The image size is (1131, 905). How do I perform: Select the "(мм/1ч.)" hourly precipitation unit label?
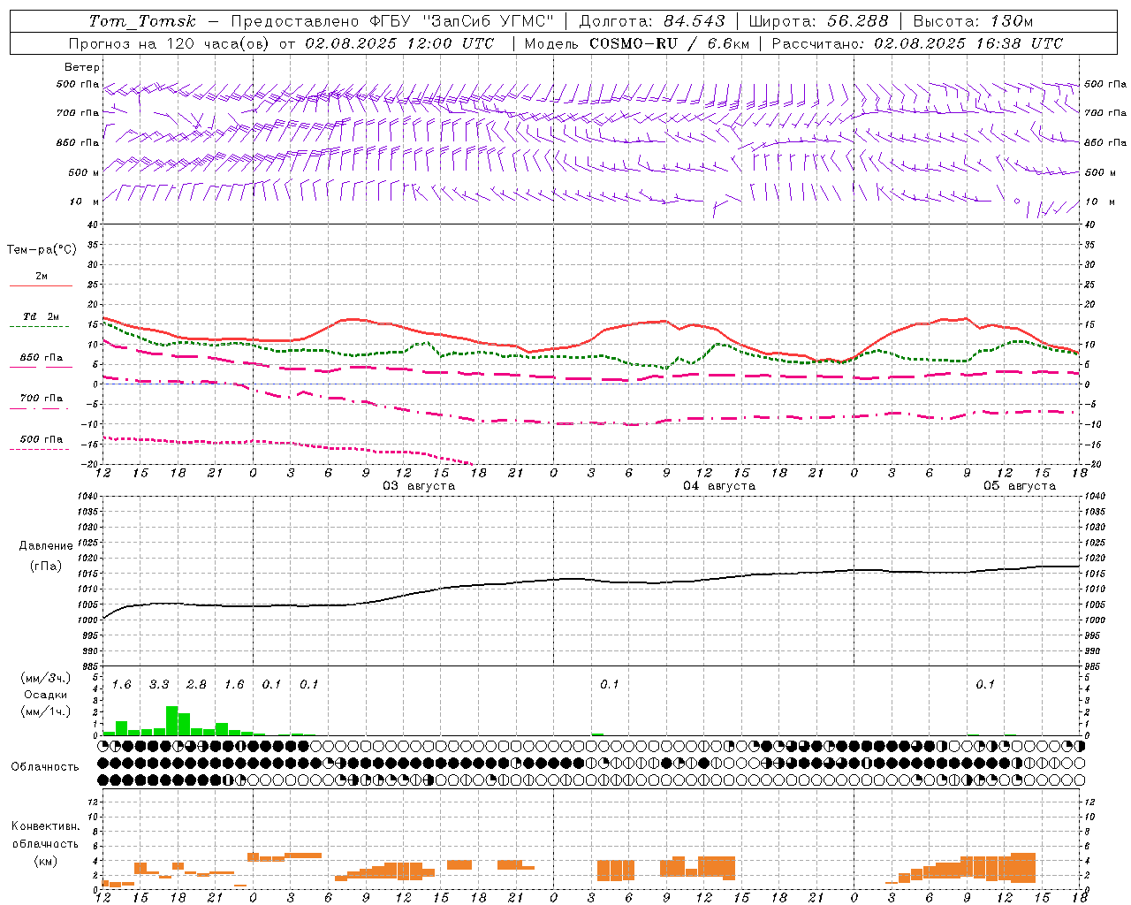(45, 711)
